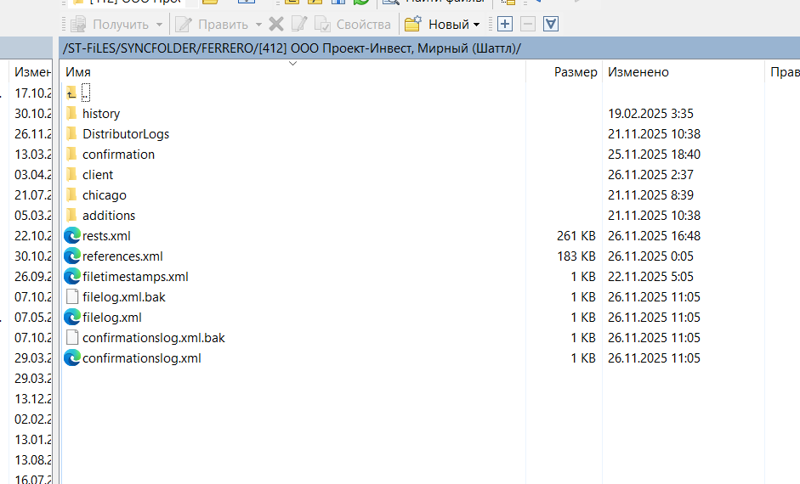Image resolution: width=800 pixels, height=484 pixels.
Task: Open Свойства properties
Action: (x=353, y=24)
